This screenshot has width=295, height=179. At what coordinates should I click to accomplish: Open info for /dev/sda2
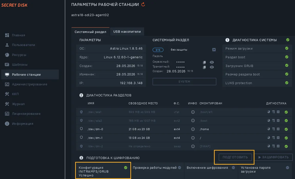point(193,120)
